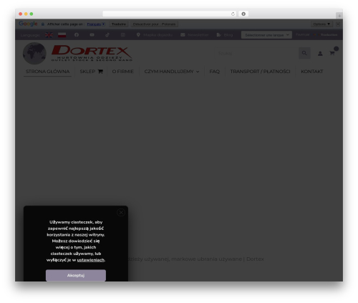Open the user account icon
This screenshot has width=358, height=303.
click(320, 54)
